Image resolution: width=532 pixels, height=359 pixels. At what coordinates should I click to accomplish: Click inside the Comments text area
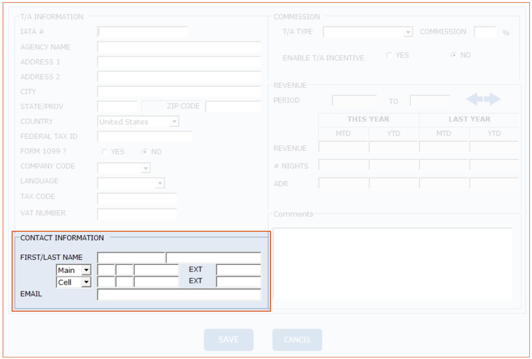coord(392,263)
